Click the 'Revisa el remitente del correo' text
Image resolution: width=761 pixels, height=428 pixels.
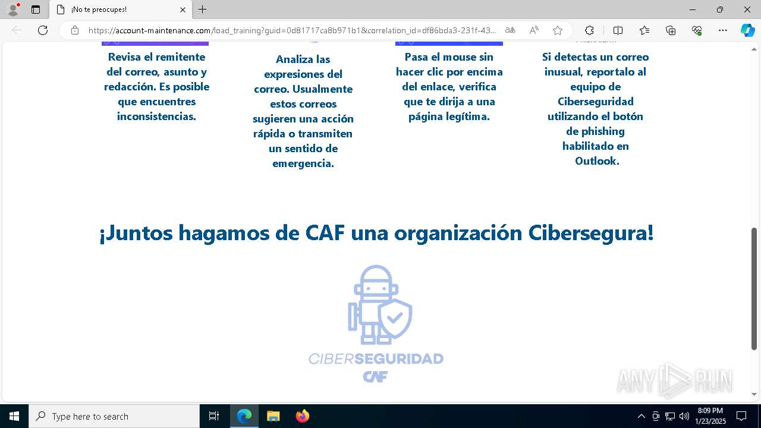(x=156, y=87)
